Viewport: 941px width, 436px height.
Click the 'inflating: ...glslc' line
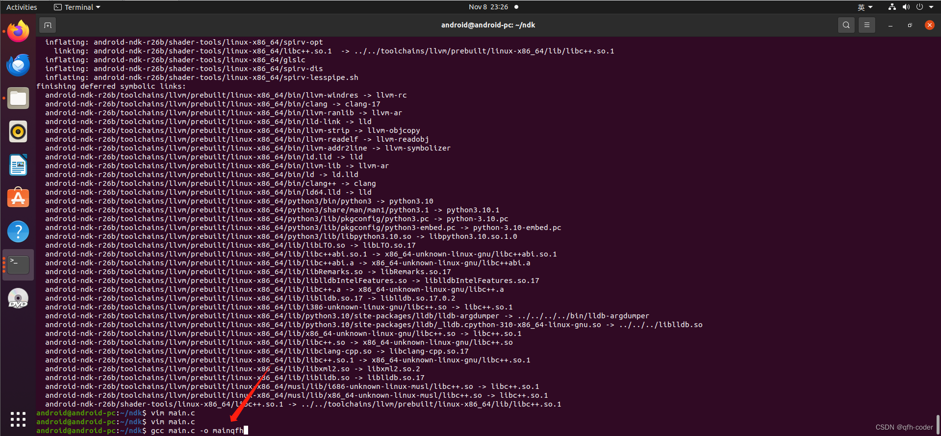click(x=175, y=60)
